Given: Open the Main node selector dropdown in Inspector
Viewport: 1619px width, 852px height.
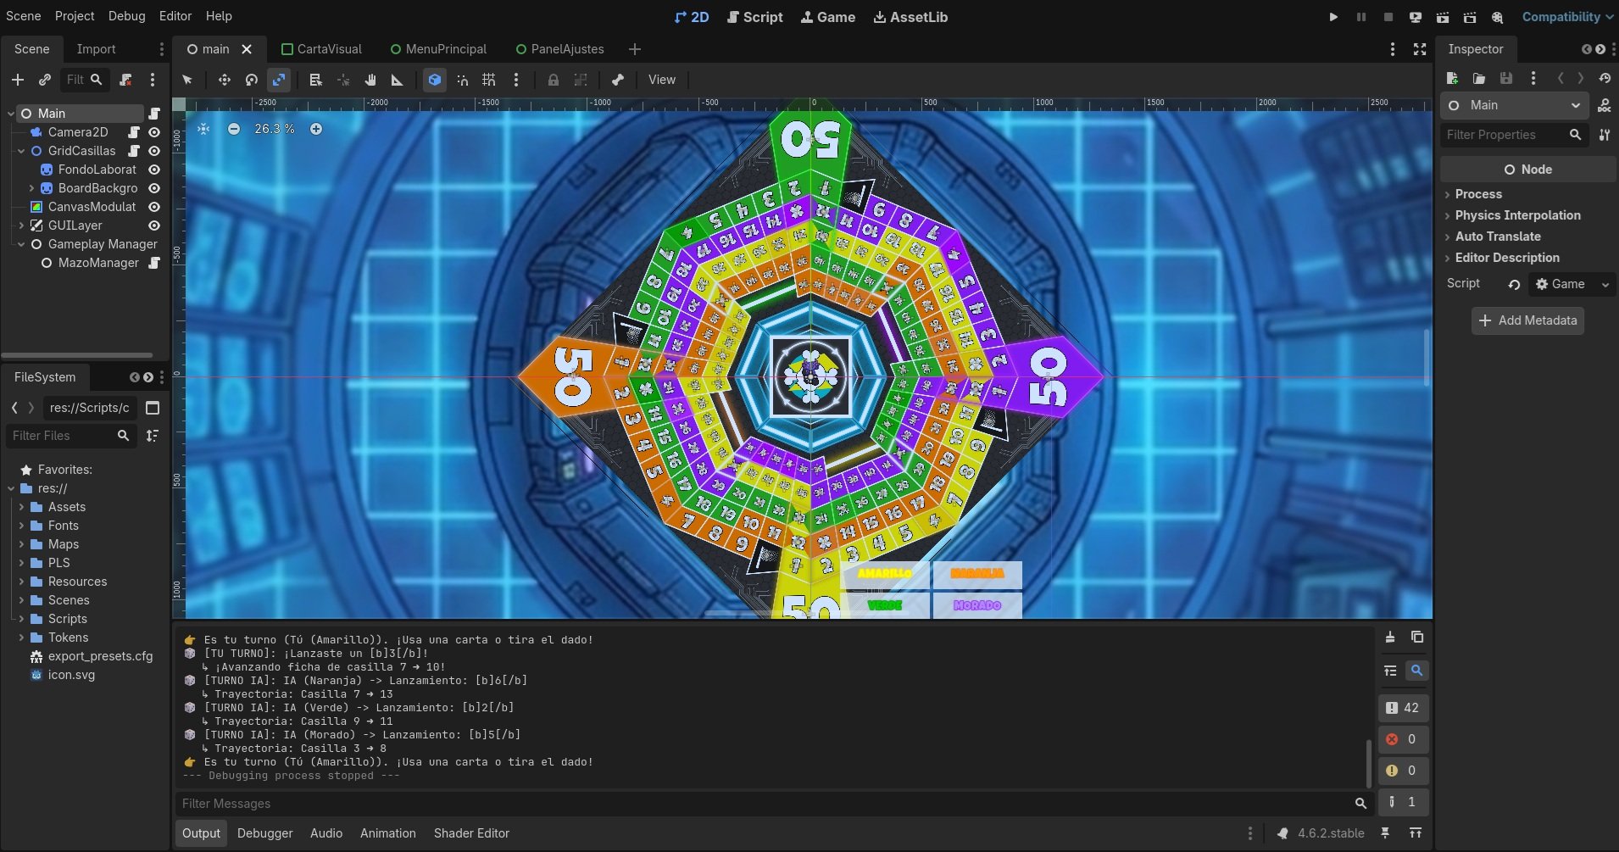Looking at the screenshot, I should pos(1516,105).
